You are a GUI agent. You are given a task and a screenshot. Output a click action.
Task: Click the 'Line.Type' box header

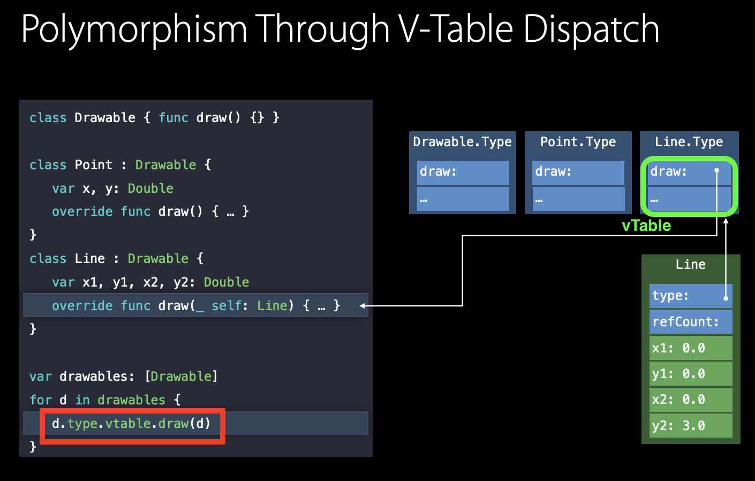(689, 142)
